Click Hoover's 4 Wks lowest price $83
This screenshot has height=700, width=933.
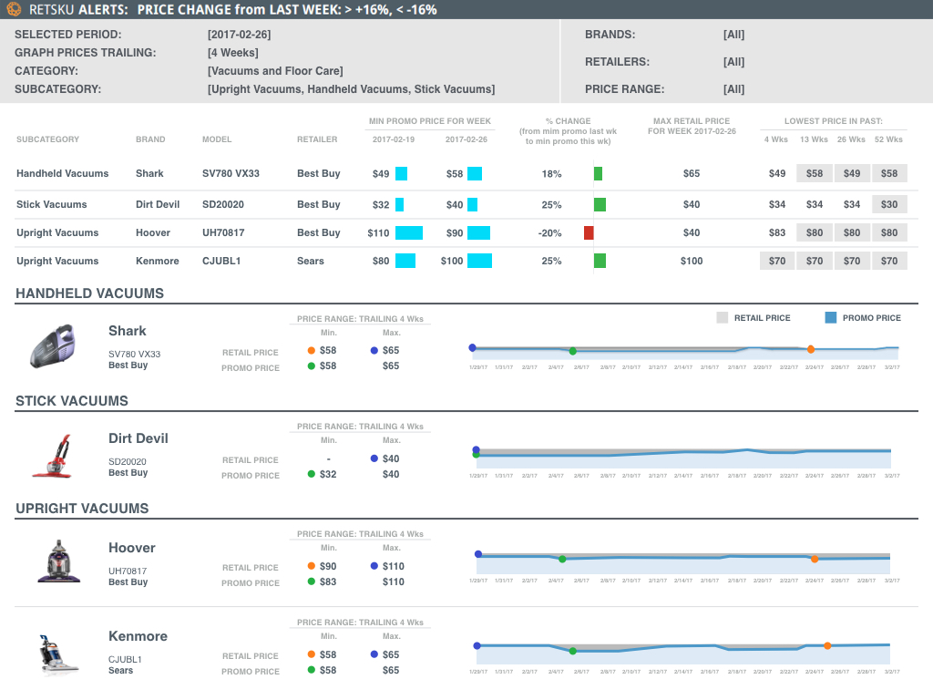pos(777,232)
